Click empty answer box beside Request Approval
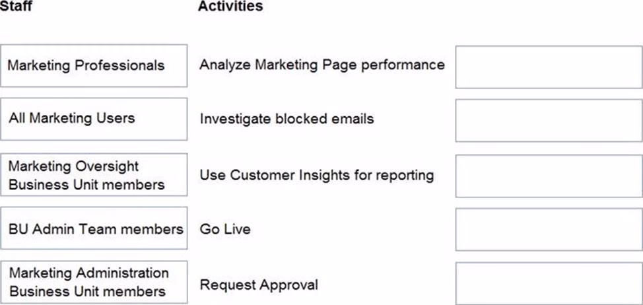 pos(549,284)
